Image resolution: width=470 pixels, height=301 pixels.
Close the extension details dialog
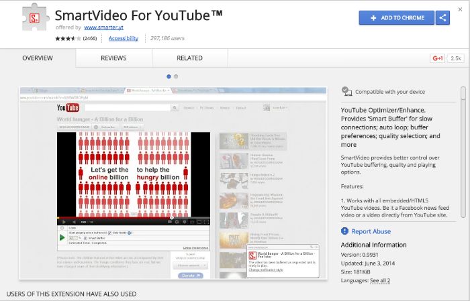coord(460,9)
